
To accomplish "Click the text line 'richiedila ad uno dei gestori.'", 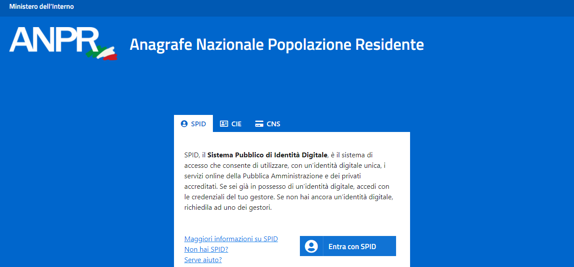I will (x=228, y=208).
